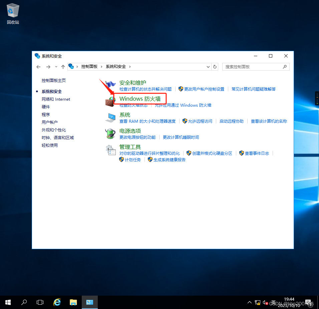Refresh the control panel address bar

tap(215, 67)
